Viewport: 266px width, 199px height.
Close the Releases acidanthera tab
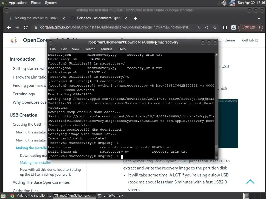[126, 18]
